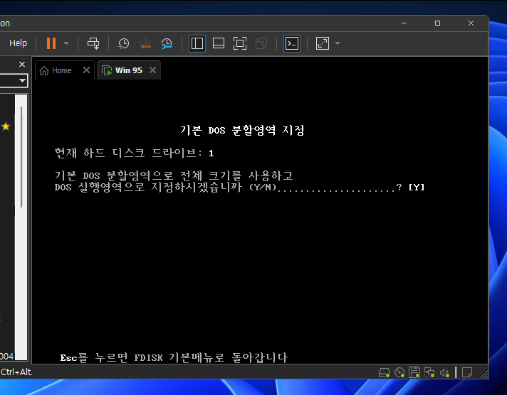Image resolution: width=507 pixels, height=395 pixels.
Task: Revert VM to previous snapshot
Action: [x=145, y=43]
